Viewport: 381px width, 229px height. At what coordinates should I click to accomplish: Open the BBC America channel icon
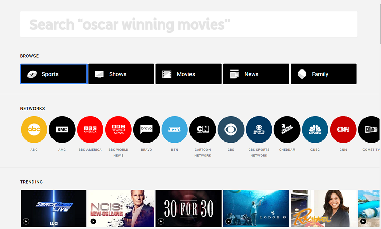pyautogui.click(x=90, y=130)
